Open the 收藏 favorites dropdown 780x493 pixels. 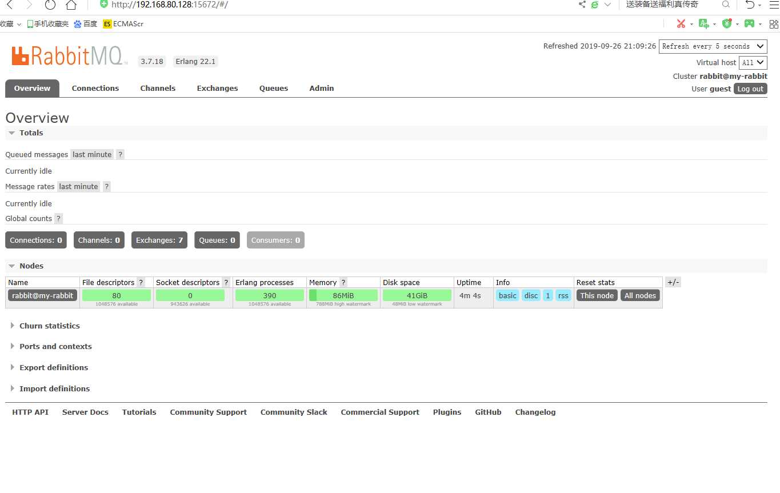[x=11, y=24]
